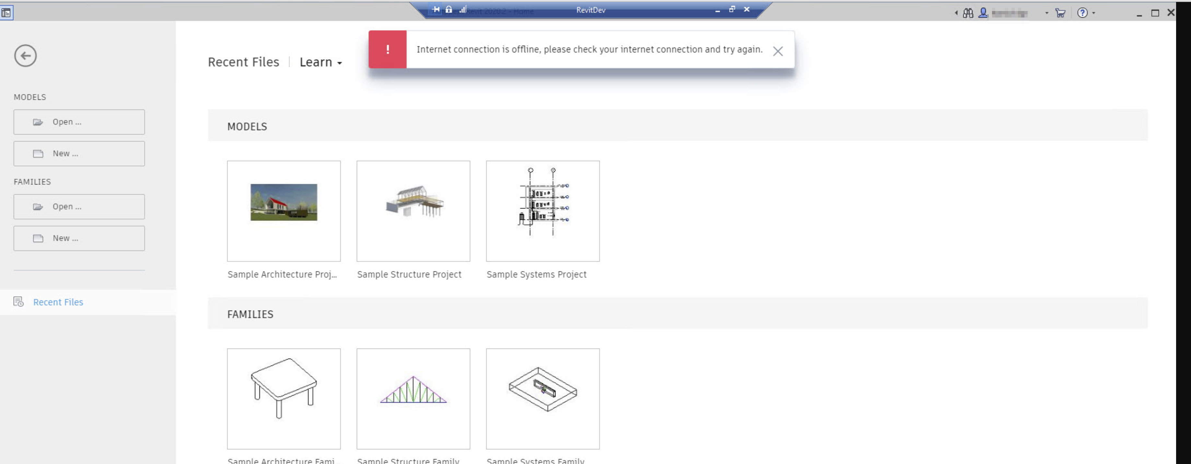Expand the Learn dropdown
The height and width of the screenshot is (464, 1191).
[321, 62]
